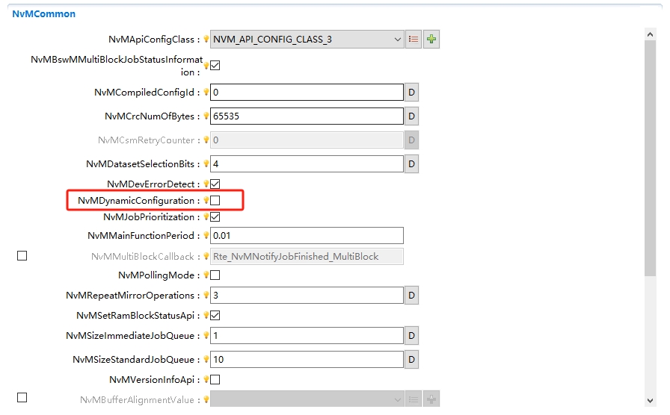Click D button for NvMSizeImmediateJobQueue
Image resolution: width=670 pixels, height=415 pixels.
[x=411, y=336]
